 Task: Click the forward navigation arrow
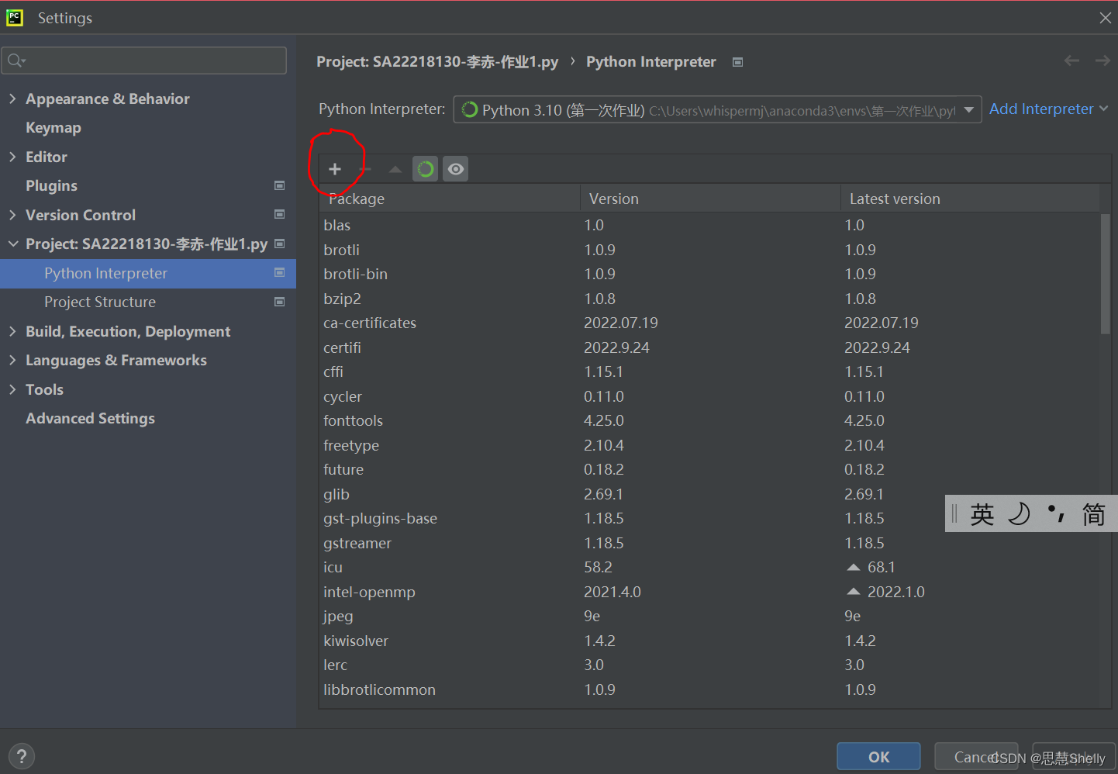click(1102, 60)
